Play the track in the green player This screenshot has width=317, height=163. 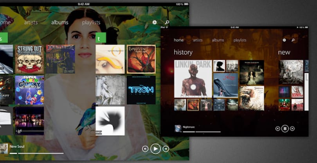(155, 149)
